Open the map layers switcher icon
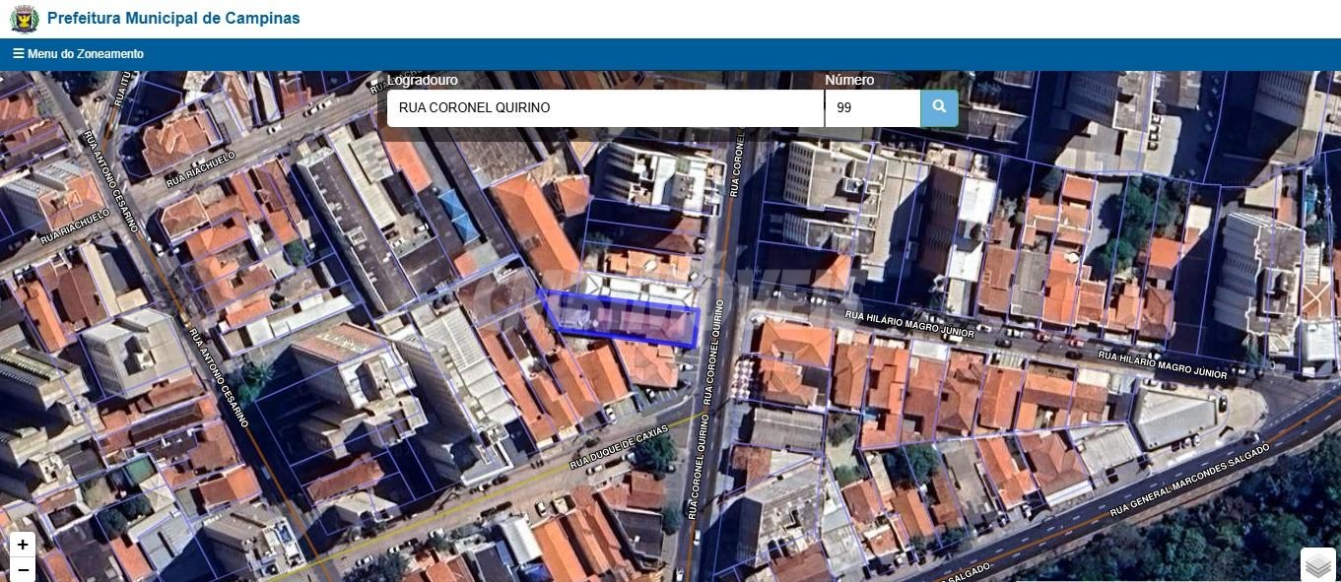 tap(1318, 565)
